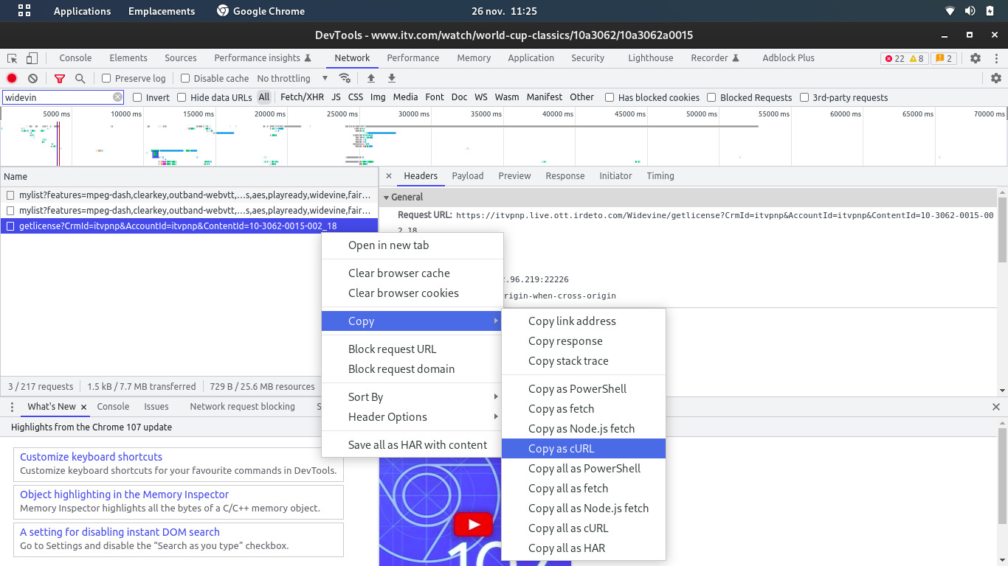Enable the Preserve log checkbox
The image size is (1008, 566).
(106, 78)
